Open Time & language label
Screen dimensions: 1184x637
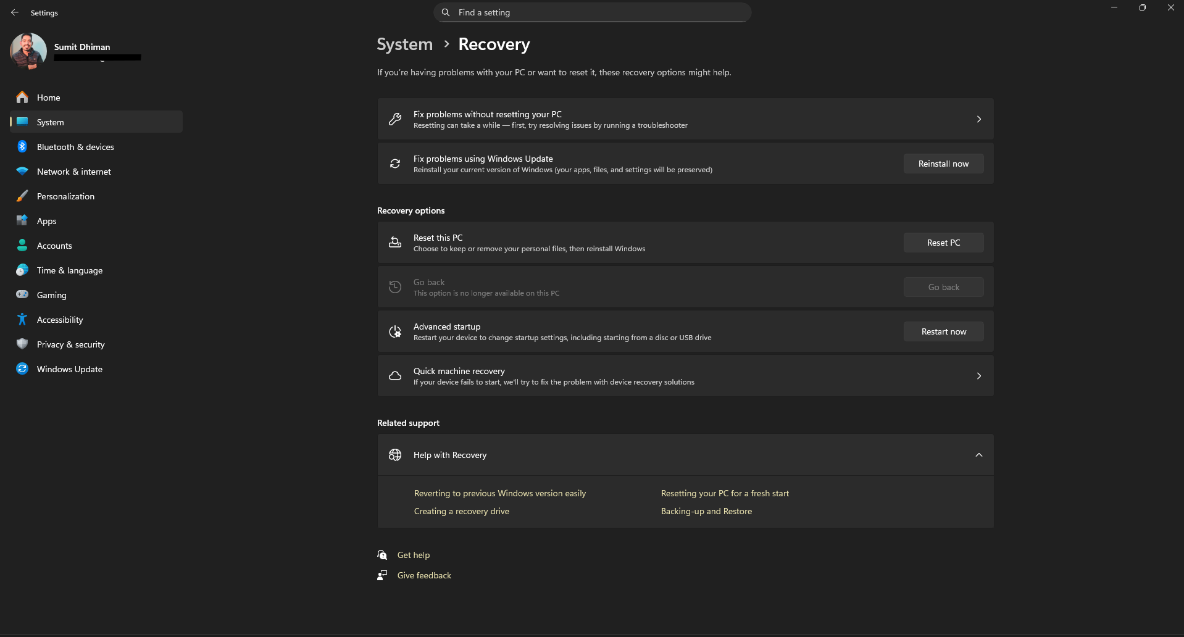[x=70, y=270]
